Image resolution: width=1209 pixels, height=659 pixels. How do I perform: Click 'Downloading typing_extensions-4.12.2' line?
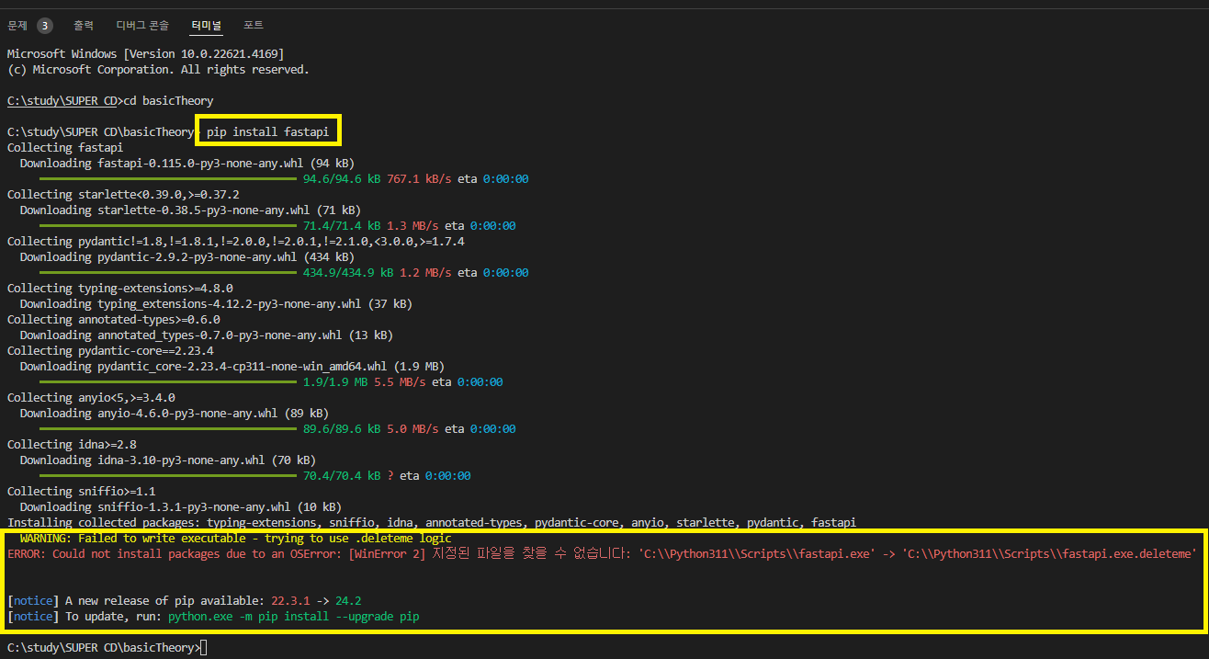216,303
